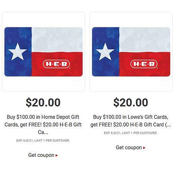Select the left $20.00 price heading
The height and width of the screenshot is (173, 173).
[43, 102]
